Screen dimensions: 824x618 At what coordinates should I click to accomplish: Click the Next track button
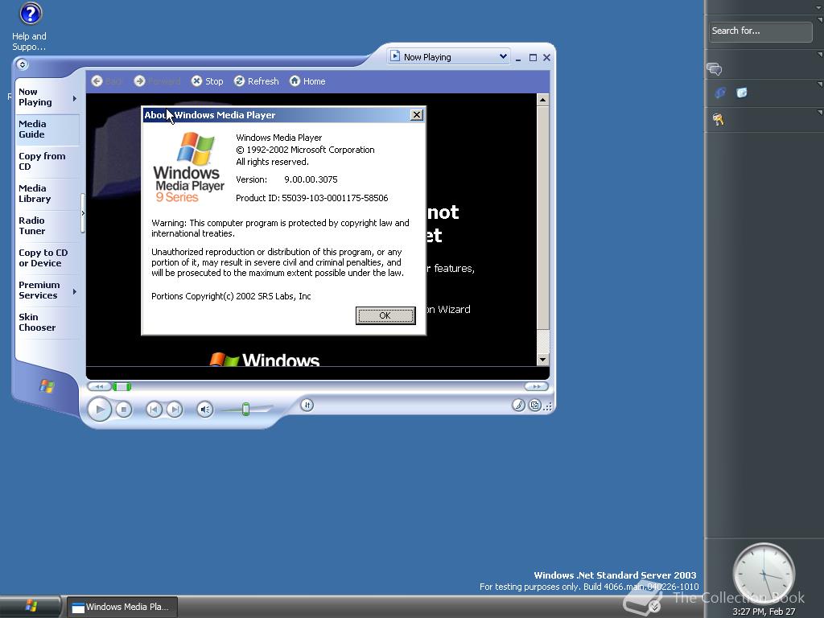click(175, 410)
